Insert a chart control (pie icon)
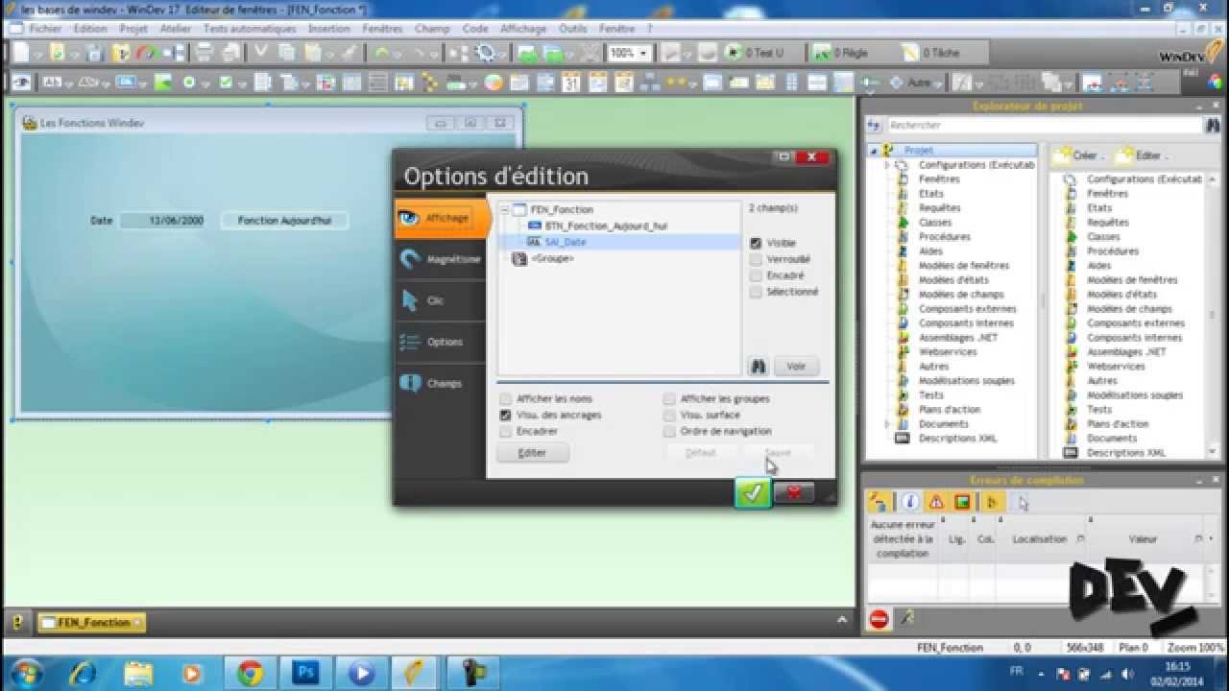Image resolution: width=1229 pixels, height=691 pixels. 492,83
